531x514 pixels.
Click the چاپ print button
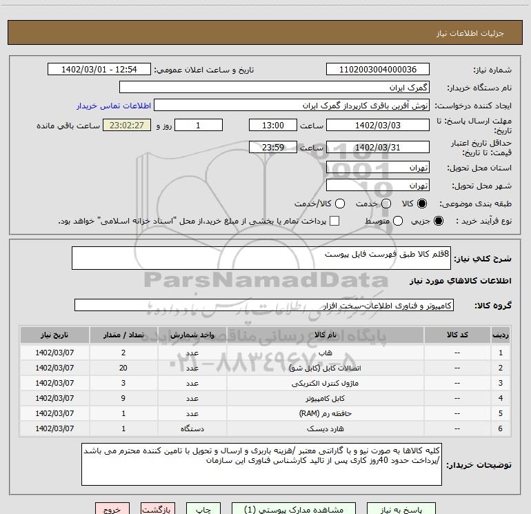coord(203,509)
